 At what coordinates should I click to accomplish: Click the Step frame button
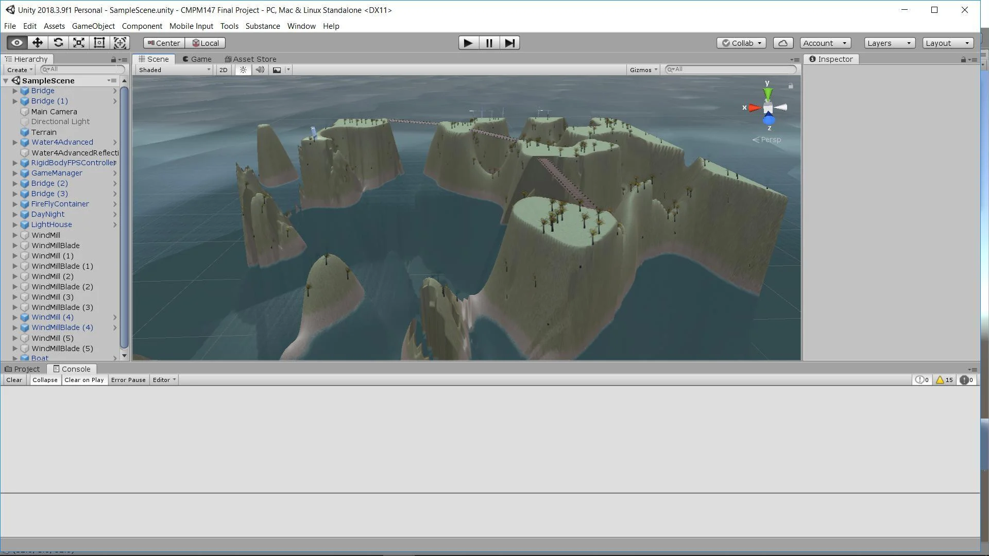pyautogui.click(x=509, y=43)
